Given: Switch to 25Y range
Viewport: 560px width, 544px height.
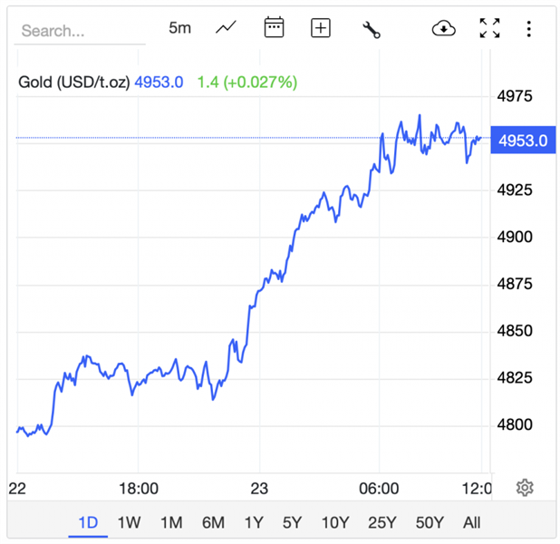Looking at the screenshot, I should point(381,522).
